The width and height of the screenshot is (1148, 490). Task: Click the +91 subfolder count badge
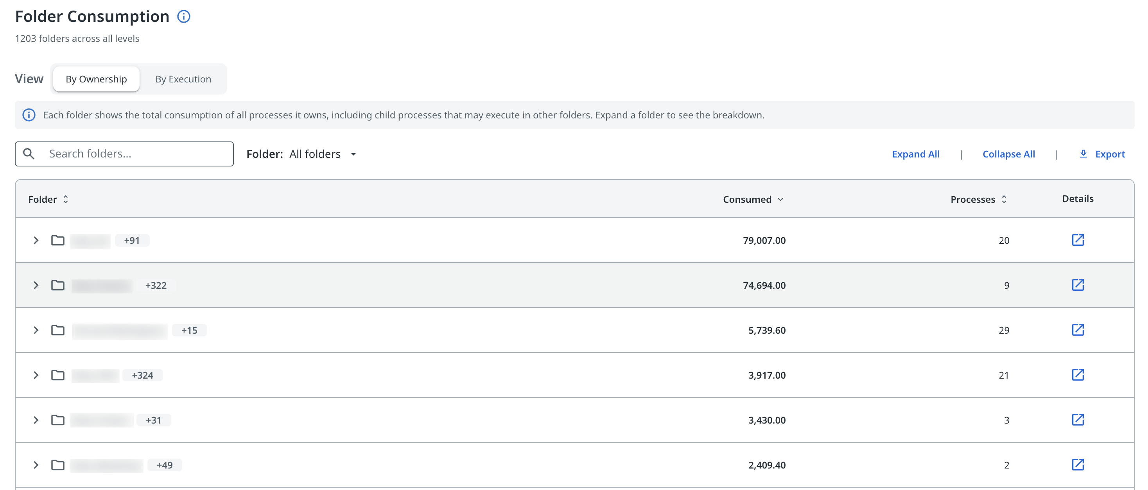tap(132, 241)
